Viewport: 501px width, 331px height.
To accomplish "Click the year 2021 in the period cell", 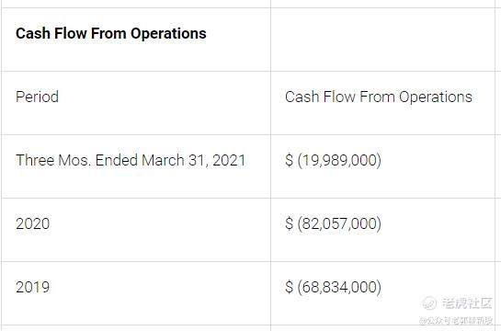I will [x=229, y=160].
